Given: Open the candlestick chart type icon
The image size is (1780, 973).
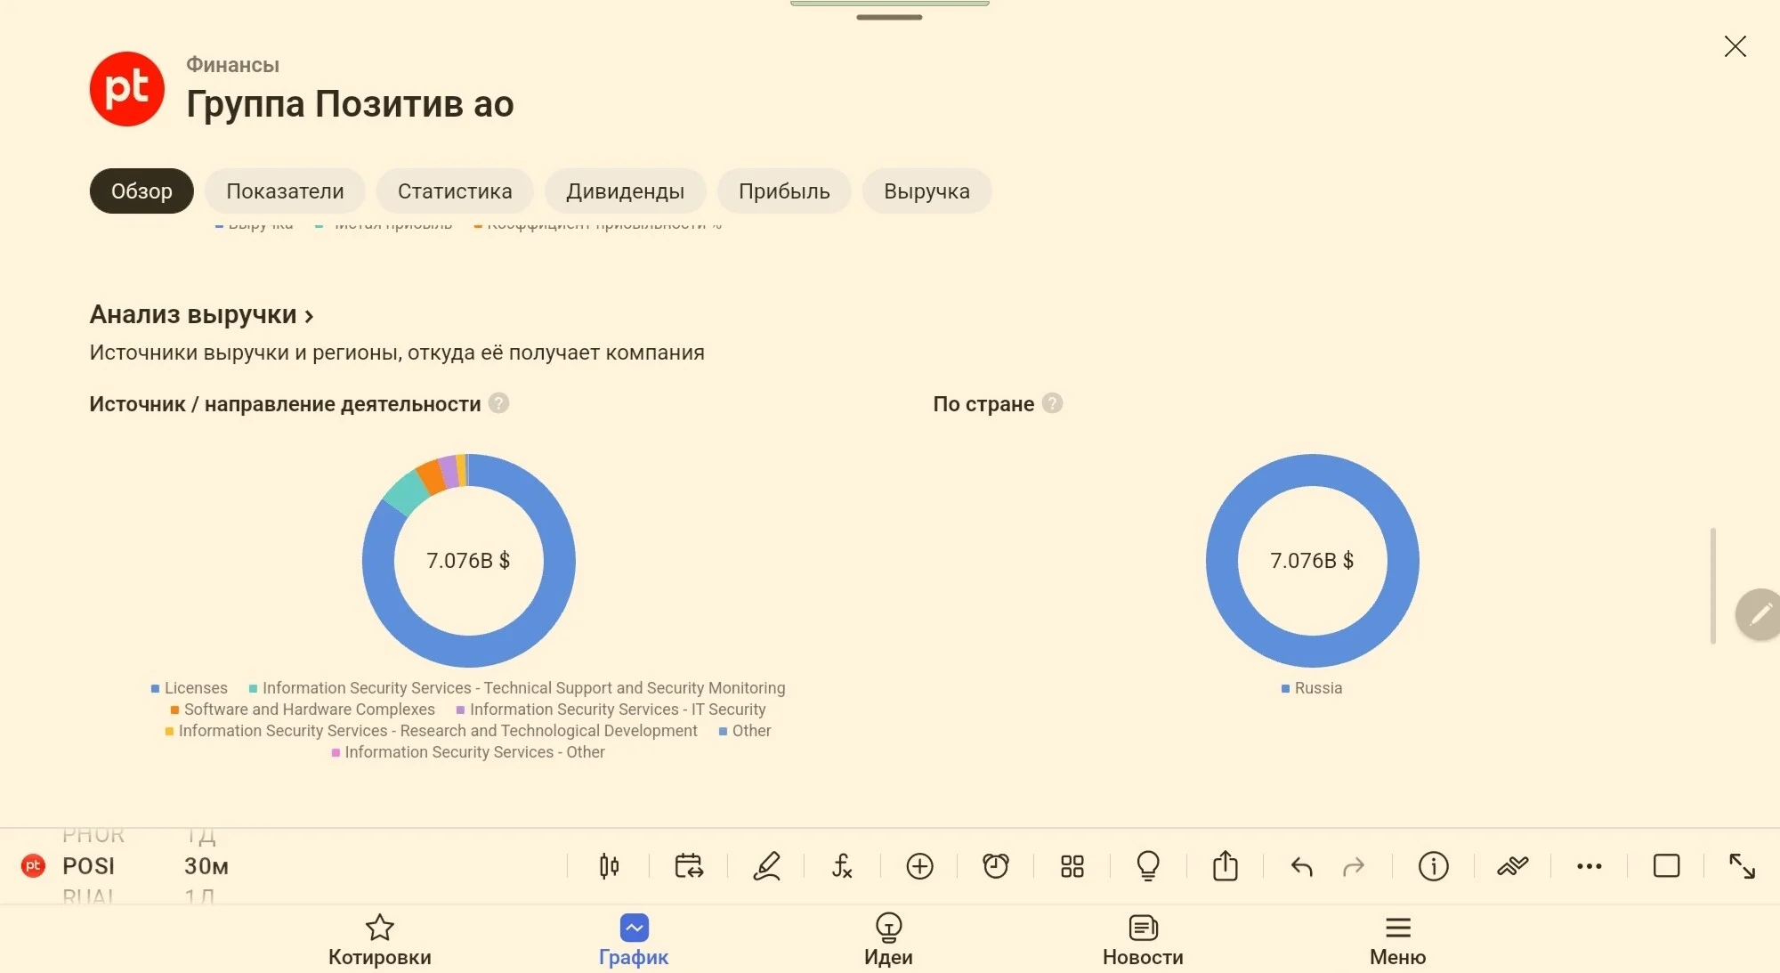Looking at the screenshot, I should pos(609,866).
